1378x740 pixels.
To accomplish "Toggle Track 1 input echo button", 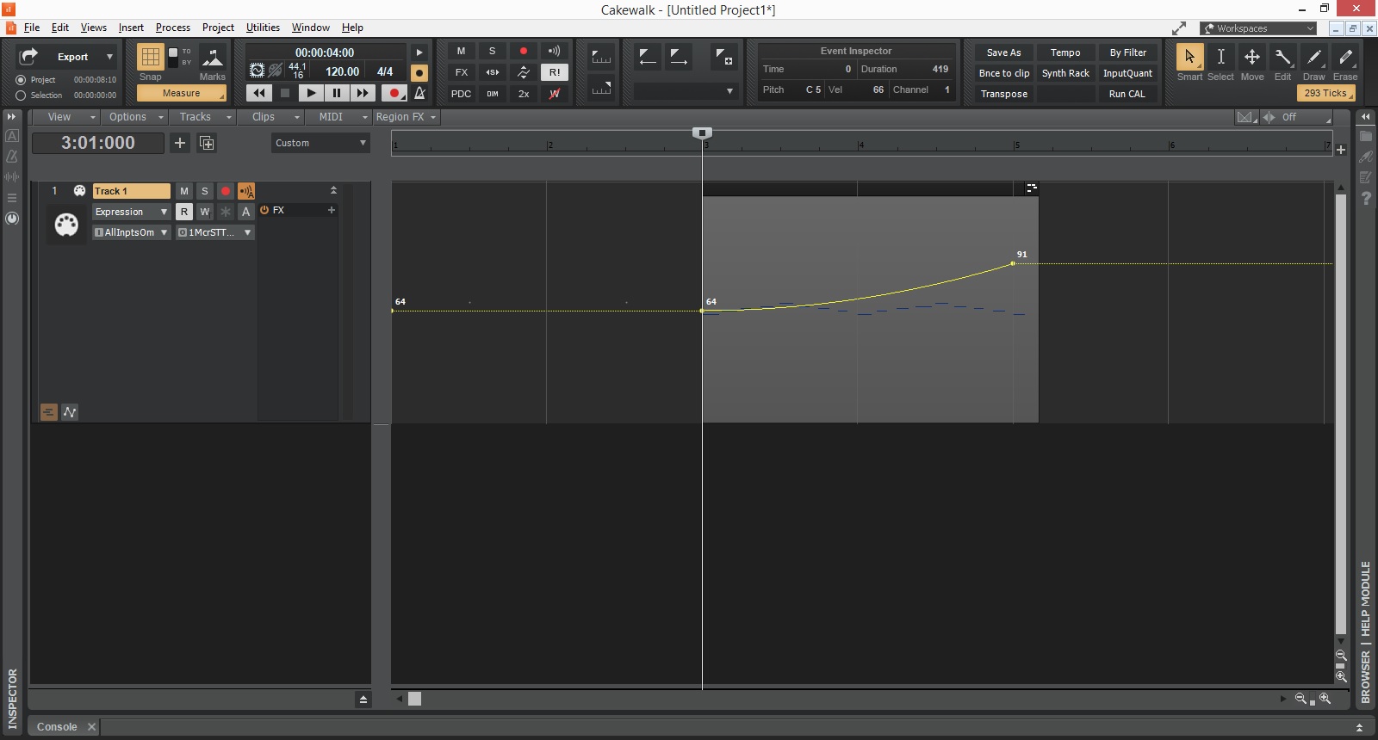I will (x=246, y=191).
